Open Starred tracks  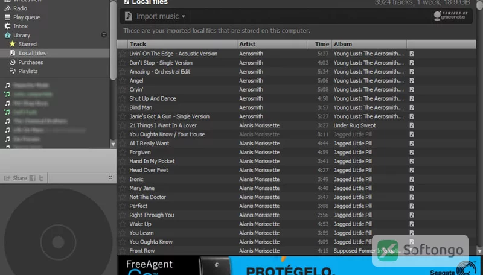(x=27, y=44)
